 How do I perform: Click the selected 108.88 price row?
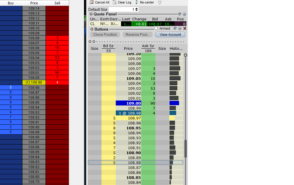135,163
